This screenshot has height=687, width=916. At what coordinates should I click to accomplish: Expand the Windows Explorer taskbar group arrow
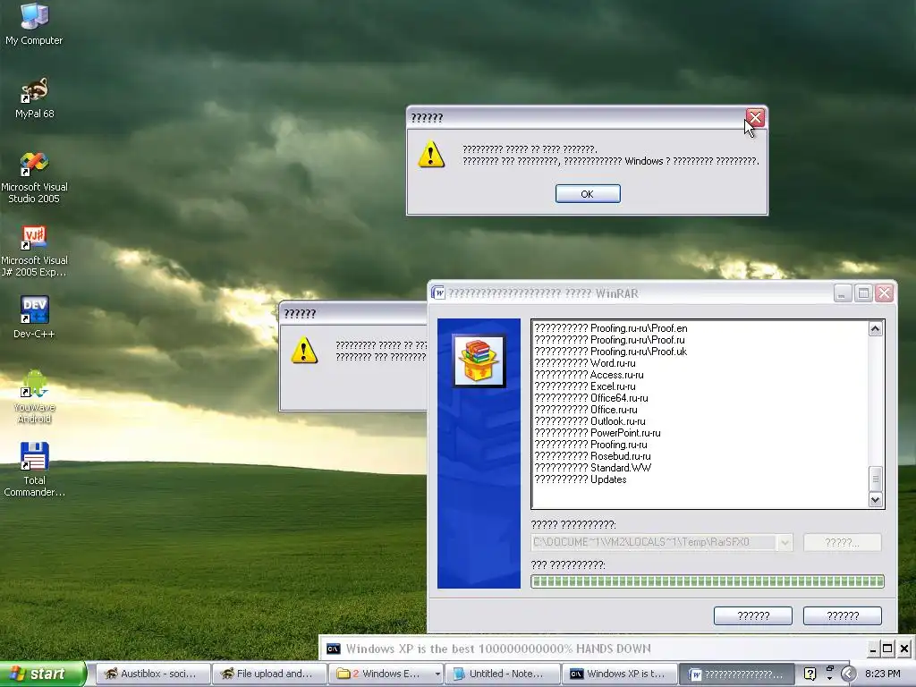click(437, 674)
